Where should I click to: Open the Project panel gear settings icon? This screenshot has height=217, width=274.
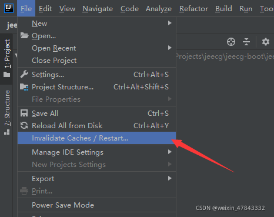pos(266,42)
